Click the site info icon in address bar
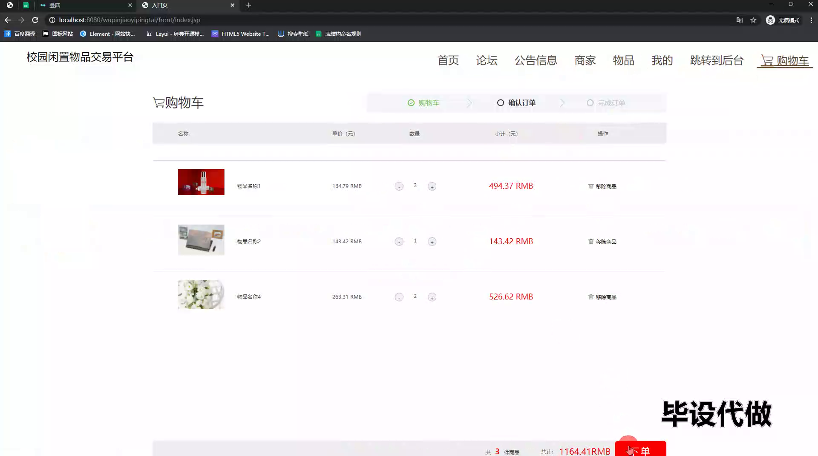This screenshot has height=456, width=818. coord(52,20)
